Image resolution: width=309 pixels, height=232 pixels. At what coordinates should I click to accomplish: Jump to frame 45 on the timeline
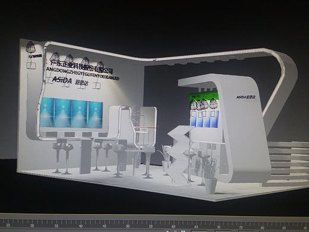tap(105, 226)
